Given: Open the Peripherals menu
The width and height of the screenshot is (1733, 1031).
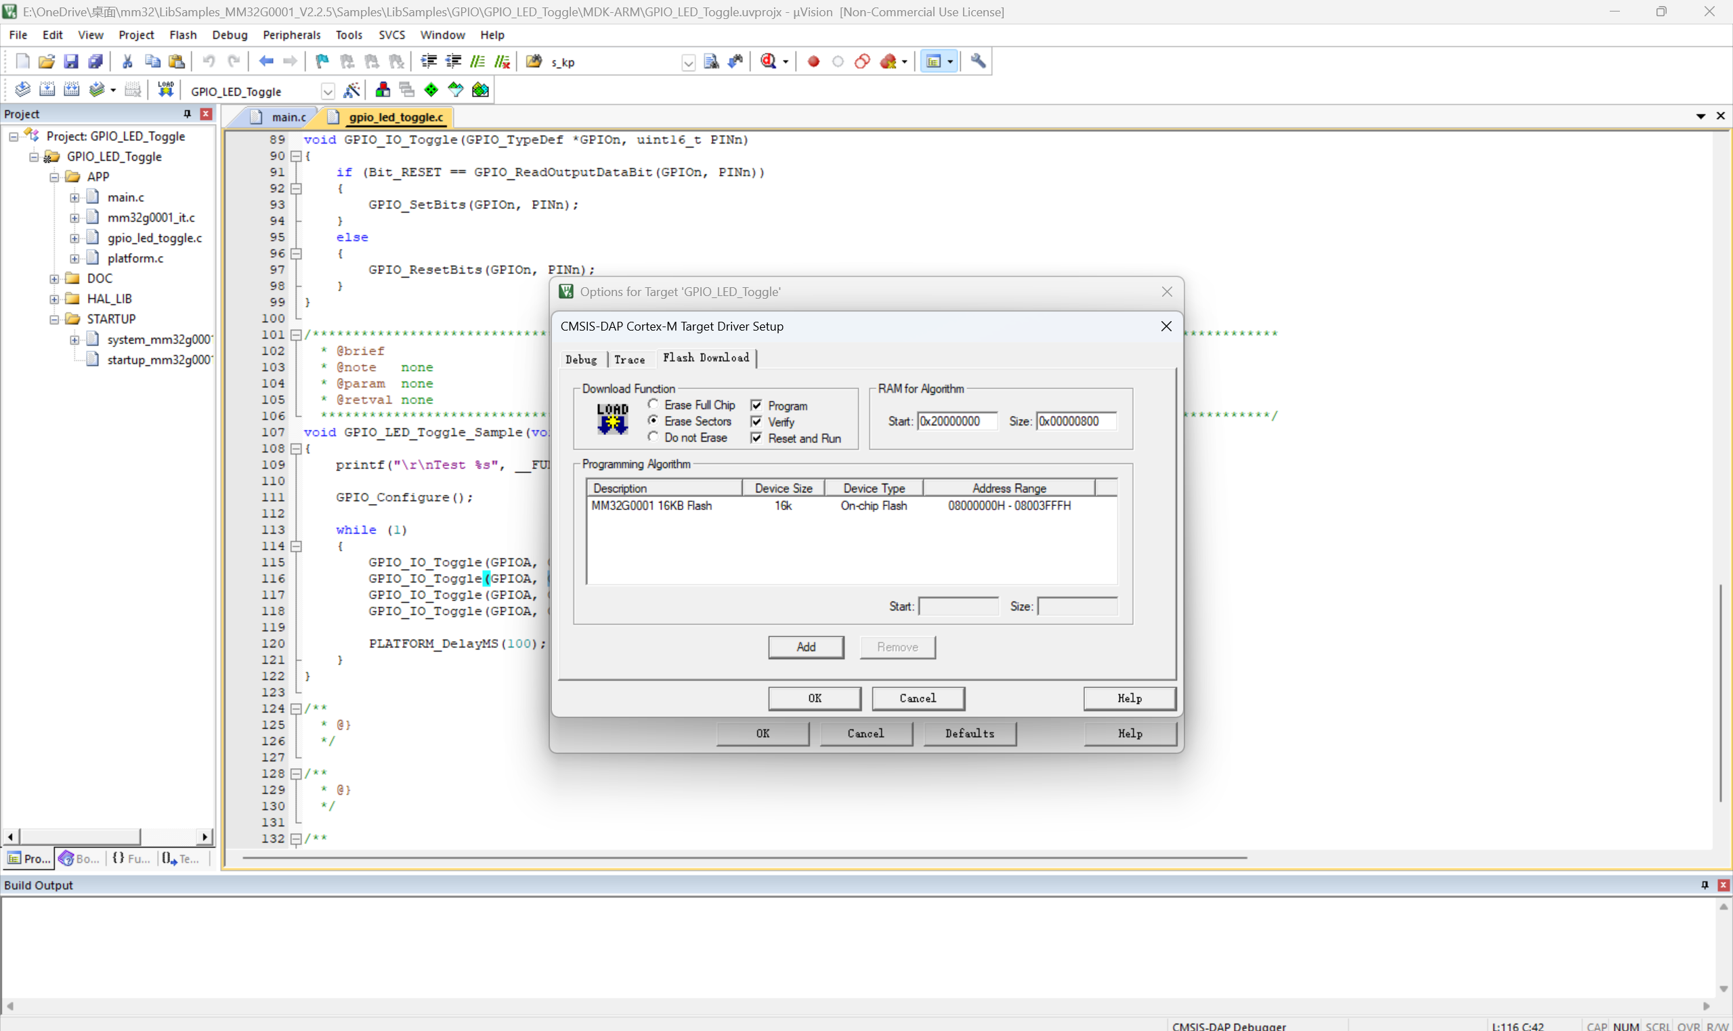Looking at the screenshot, I should [291, 35].
